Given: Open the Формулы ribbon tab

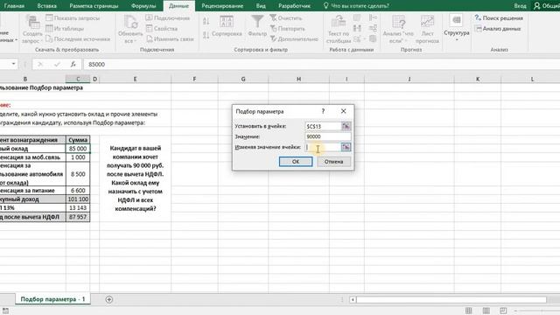Looking at the screenshot, I should pos(143,6).
